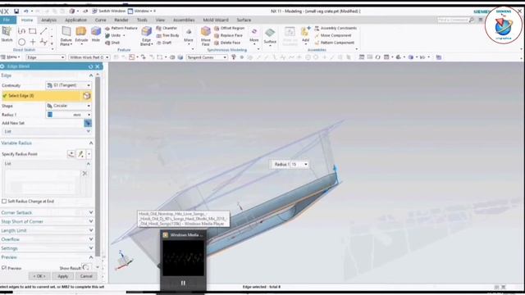
Task: Undo the last action
Action: (25, 11)
